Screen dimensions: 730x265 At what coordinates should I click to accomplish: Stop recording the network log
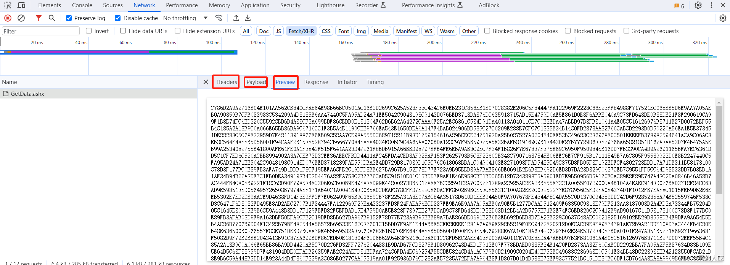coord(8,18)
